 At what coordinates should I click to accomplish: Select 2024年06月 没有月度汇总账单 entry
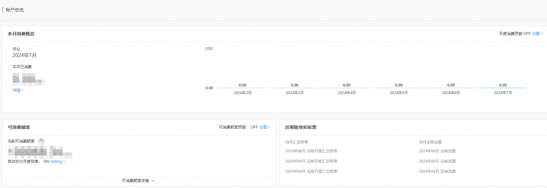(311, 151)
